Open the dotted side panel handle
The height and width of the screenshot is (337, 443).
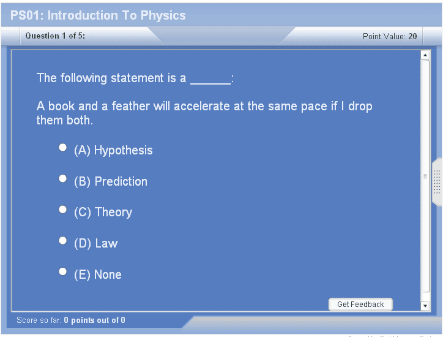coord(437,182)
